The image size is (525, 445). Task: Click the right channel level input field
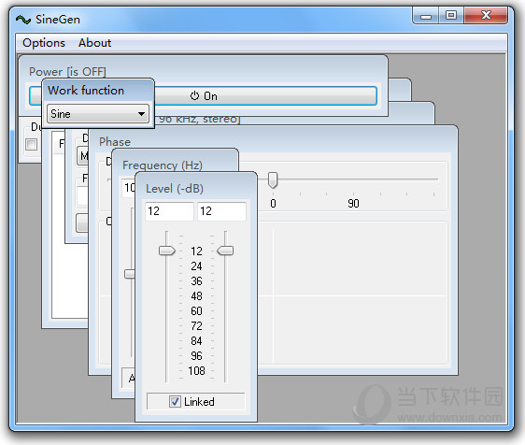pos(221,211)
